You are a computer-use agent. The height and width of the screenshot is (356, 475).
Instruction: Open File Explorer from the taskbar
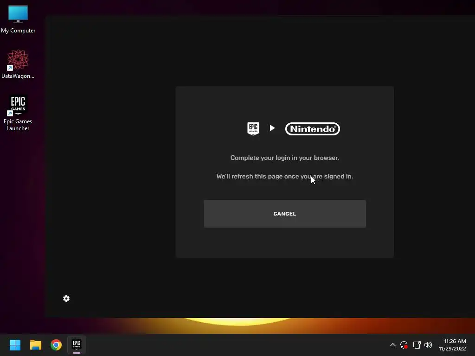click(36, 345)
